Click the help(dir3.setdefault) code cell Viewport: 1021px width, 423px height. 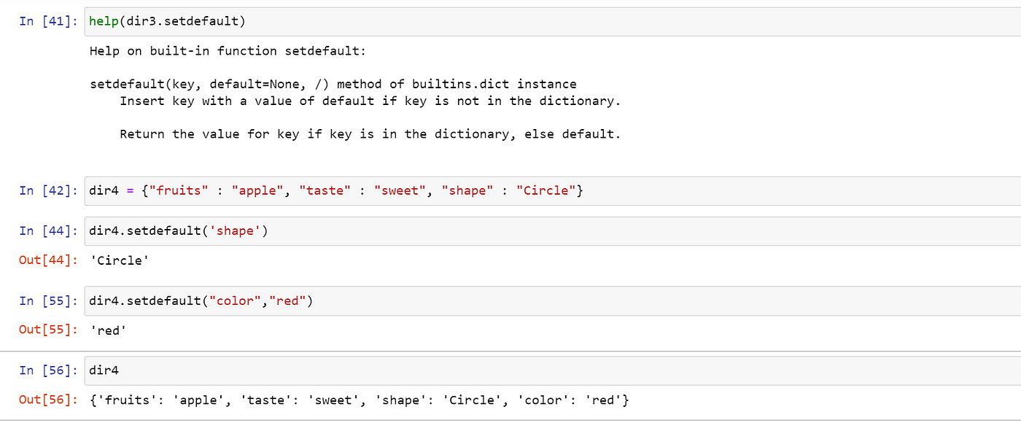[x=553, y=21]
